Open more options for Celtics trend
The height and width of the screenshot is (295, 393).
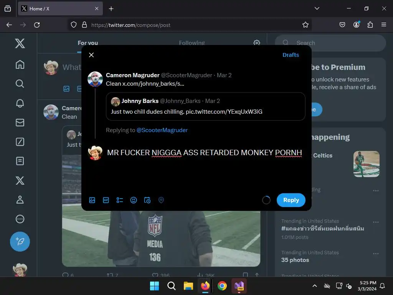[x=376, y=191]
